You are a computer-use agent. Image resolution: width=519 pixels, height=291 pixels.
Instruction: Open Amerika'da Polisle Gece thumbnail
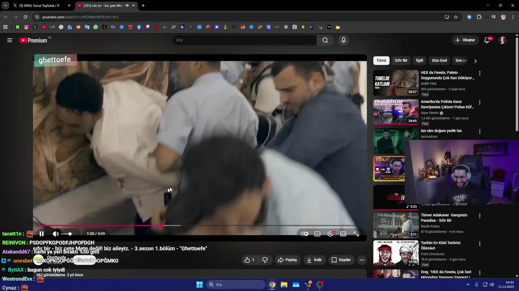pyautogui.click(x=396, y=112)
